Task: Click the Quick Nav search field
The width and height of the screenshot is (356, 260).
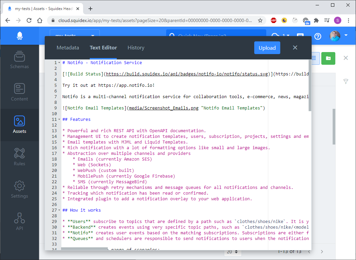Action: pos(216,36)
